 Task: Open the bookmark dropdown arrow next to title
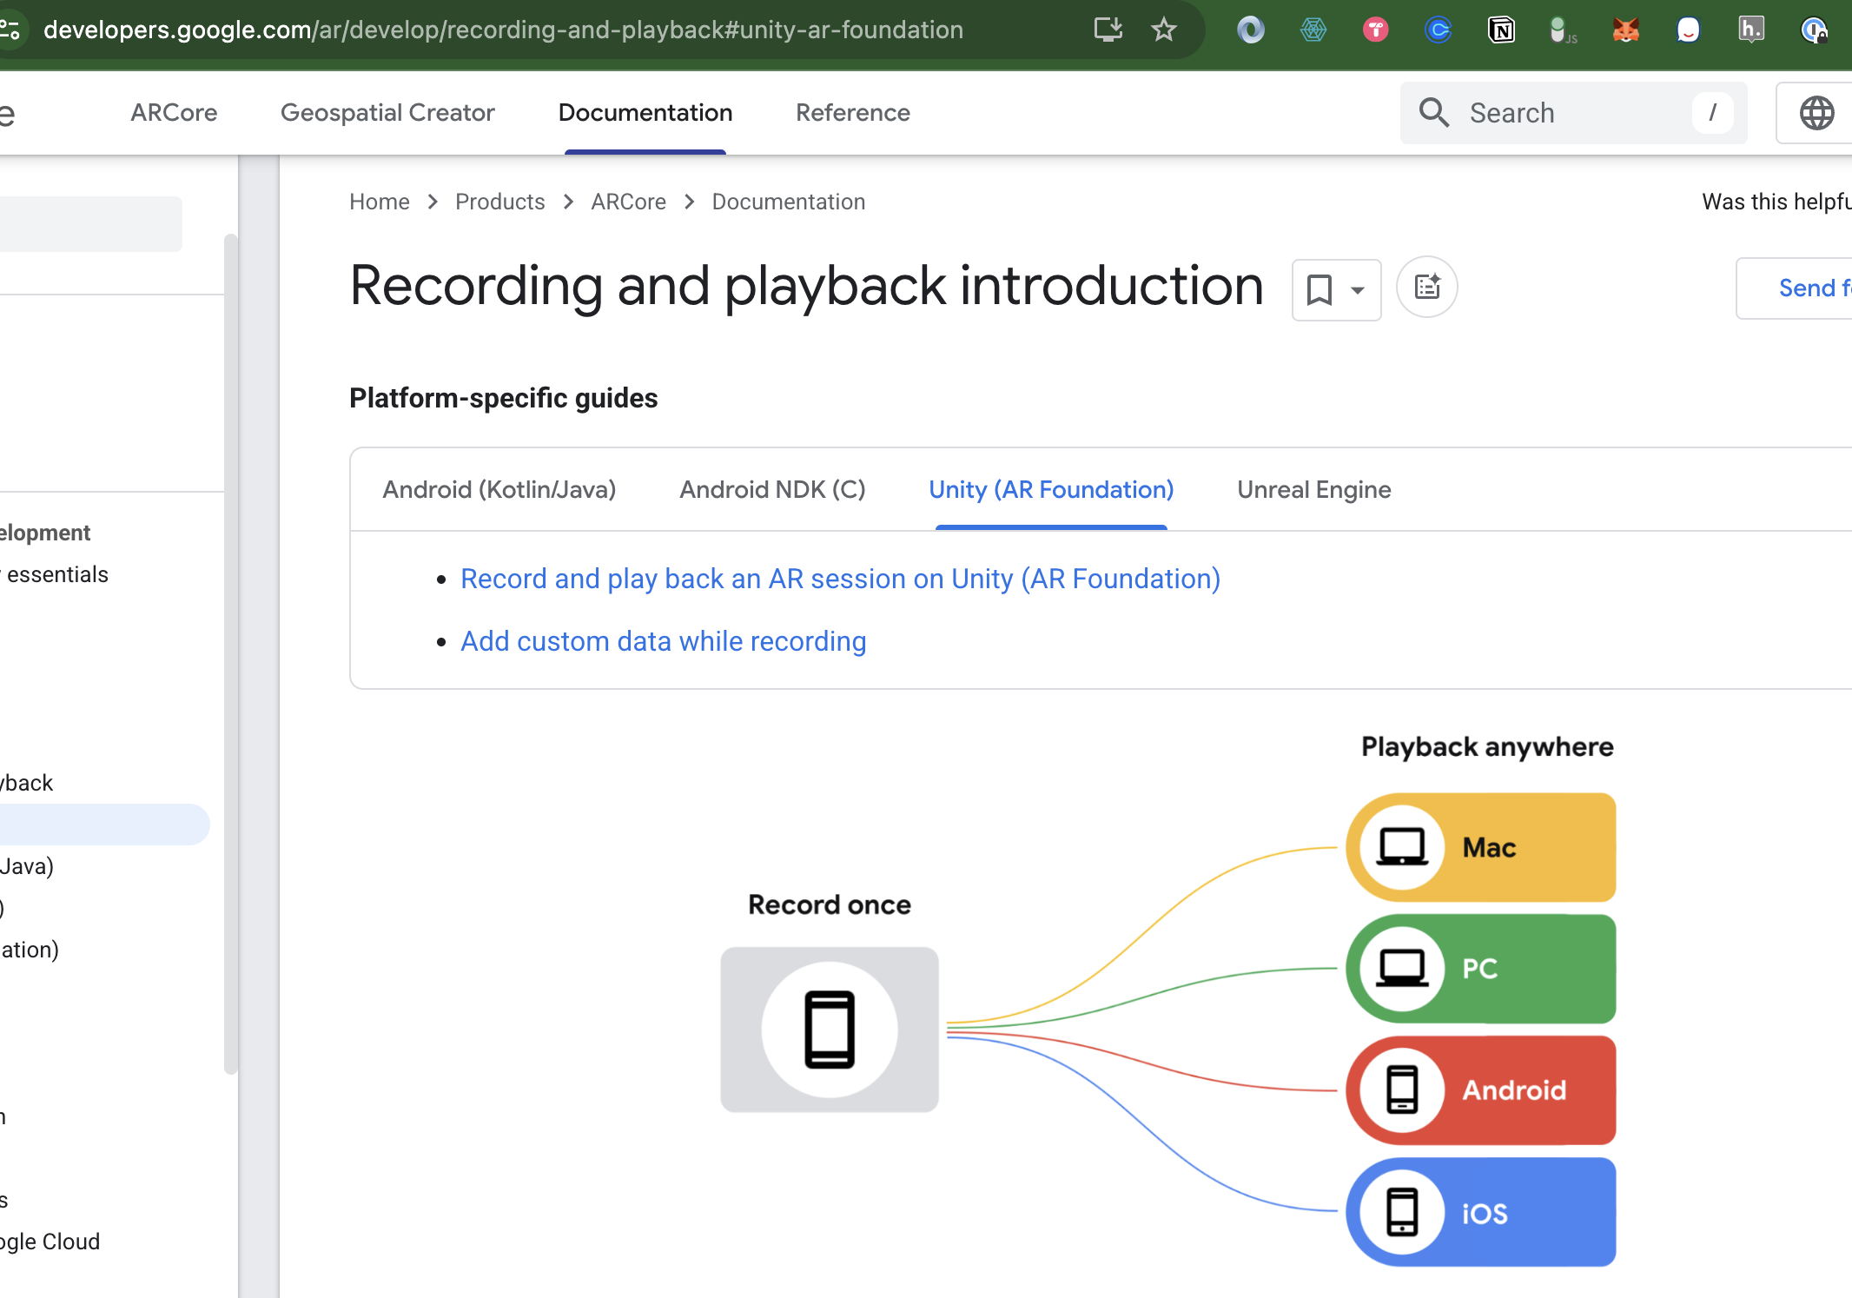click(1358, 290)
